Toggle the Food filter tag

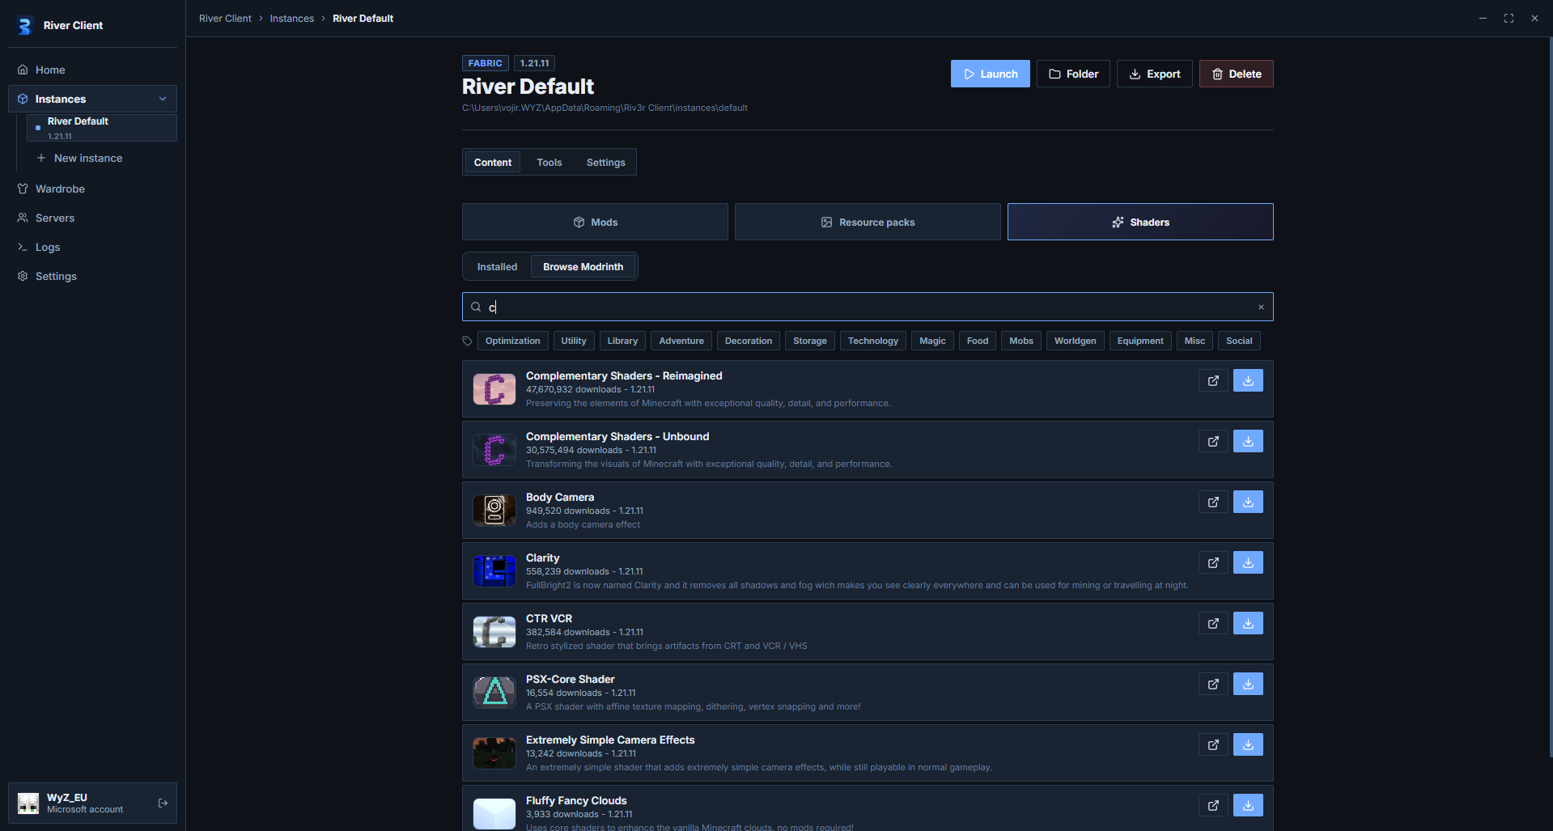[978, 341]
